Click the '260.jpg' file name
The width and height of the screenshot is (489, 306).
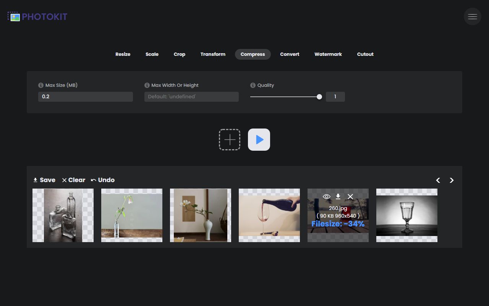tap(338, 209)
